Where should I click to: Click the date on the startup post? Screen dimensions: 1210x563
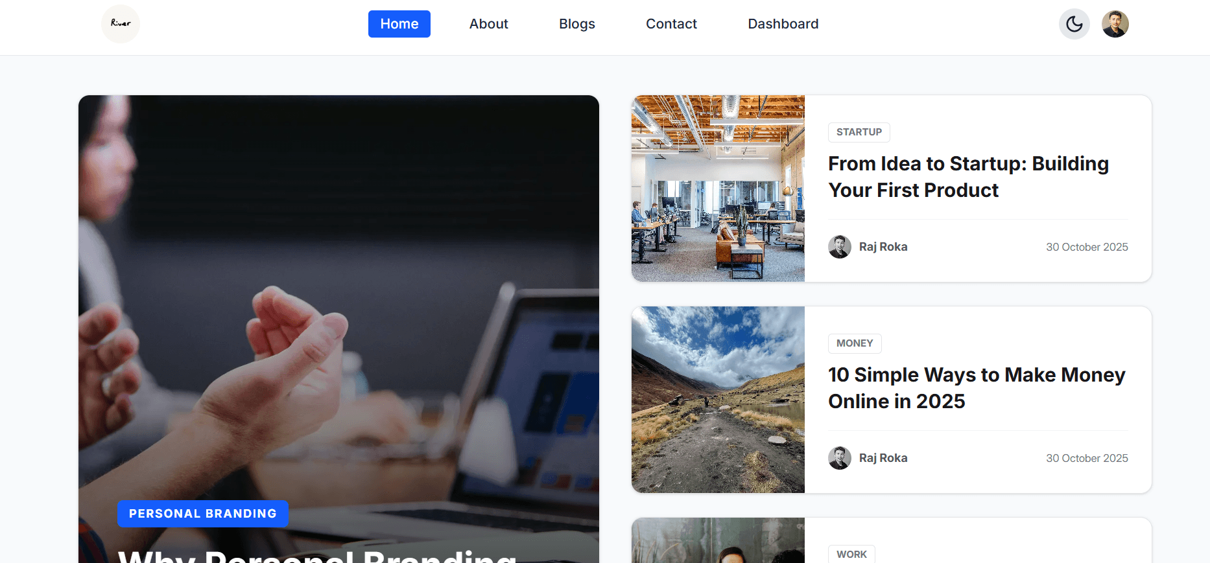1087,247
